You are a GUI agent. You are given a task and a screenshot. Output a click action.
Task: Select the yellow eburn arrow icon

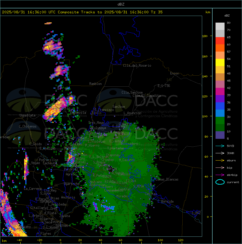click(x=220, y=161)
